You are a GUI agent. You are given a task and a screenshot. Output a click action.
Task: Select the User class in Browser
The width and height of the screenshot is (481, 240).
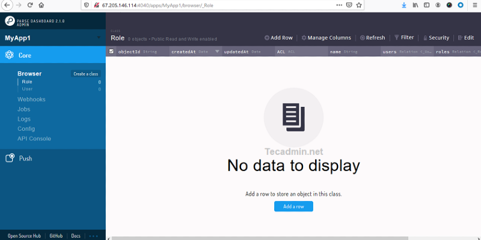coord(27,89)
